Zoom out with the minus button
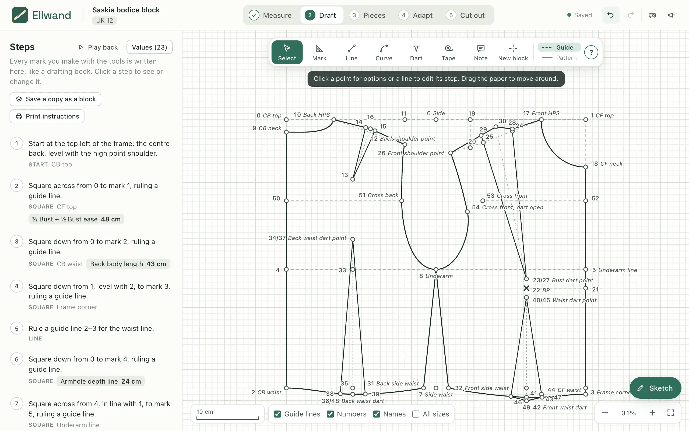The width and height of the screenshot is (689, 431). click(605, 413)
